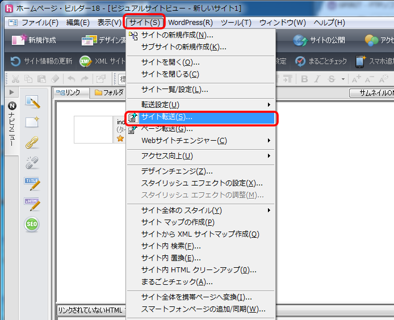This screenshot has height=320, width=394.
Task: Click the indent icon beside the Bold button
Action: coord(288,79)
